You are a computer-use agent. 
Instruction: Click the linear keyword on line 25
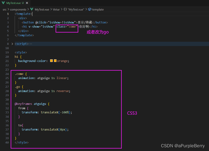tap(62, 78)
